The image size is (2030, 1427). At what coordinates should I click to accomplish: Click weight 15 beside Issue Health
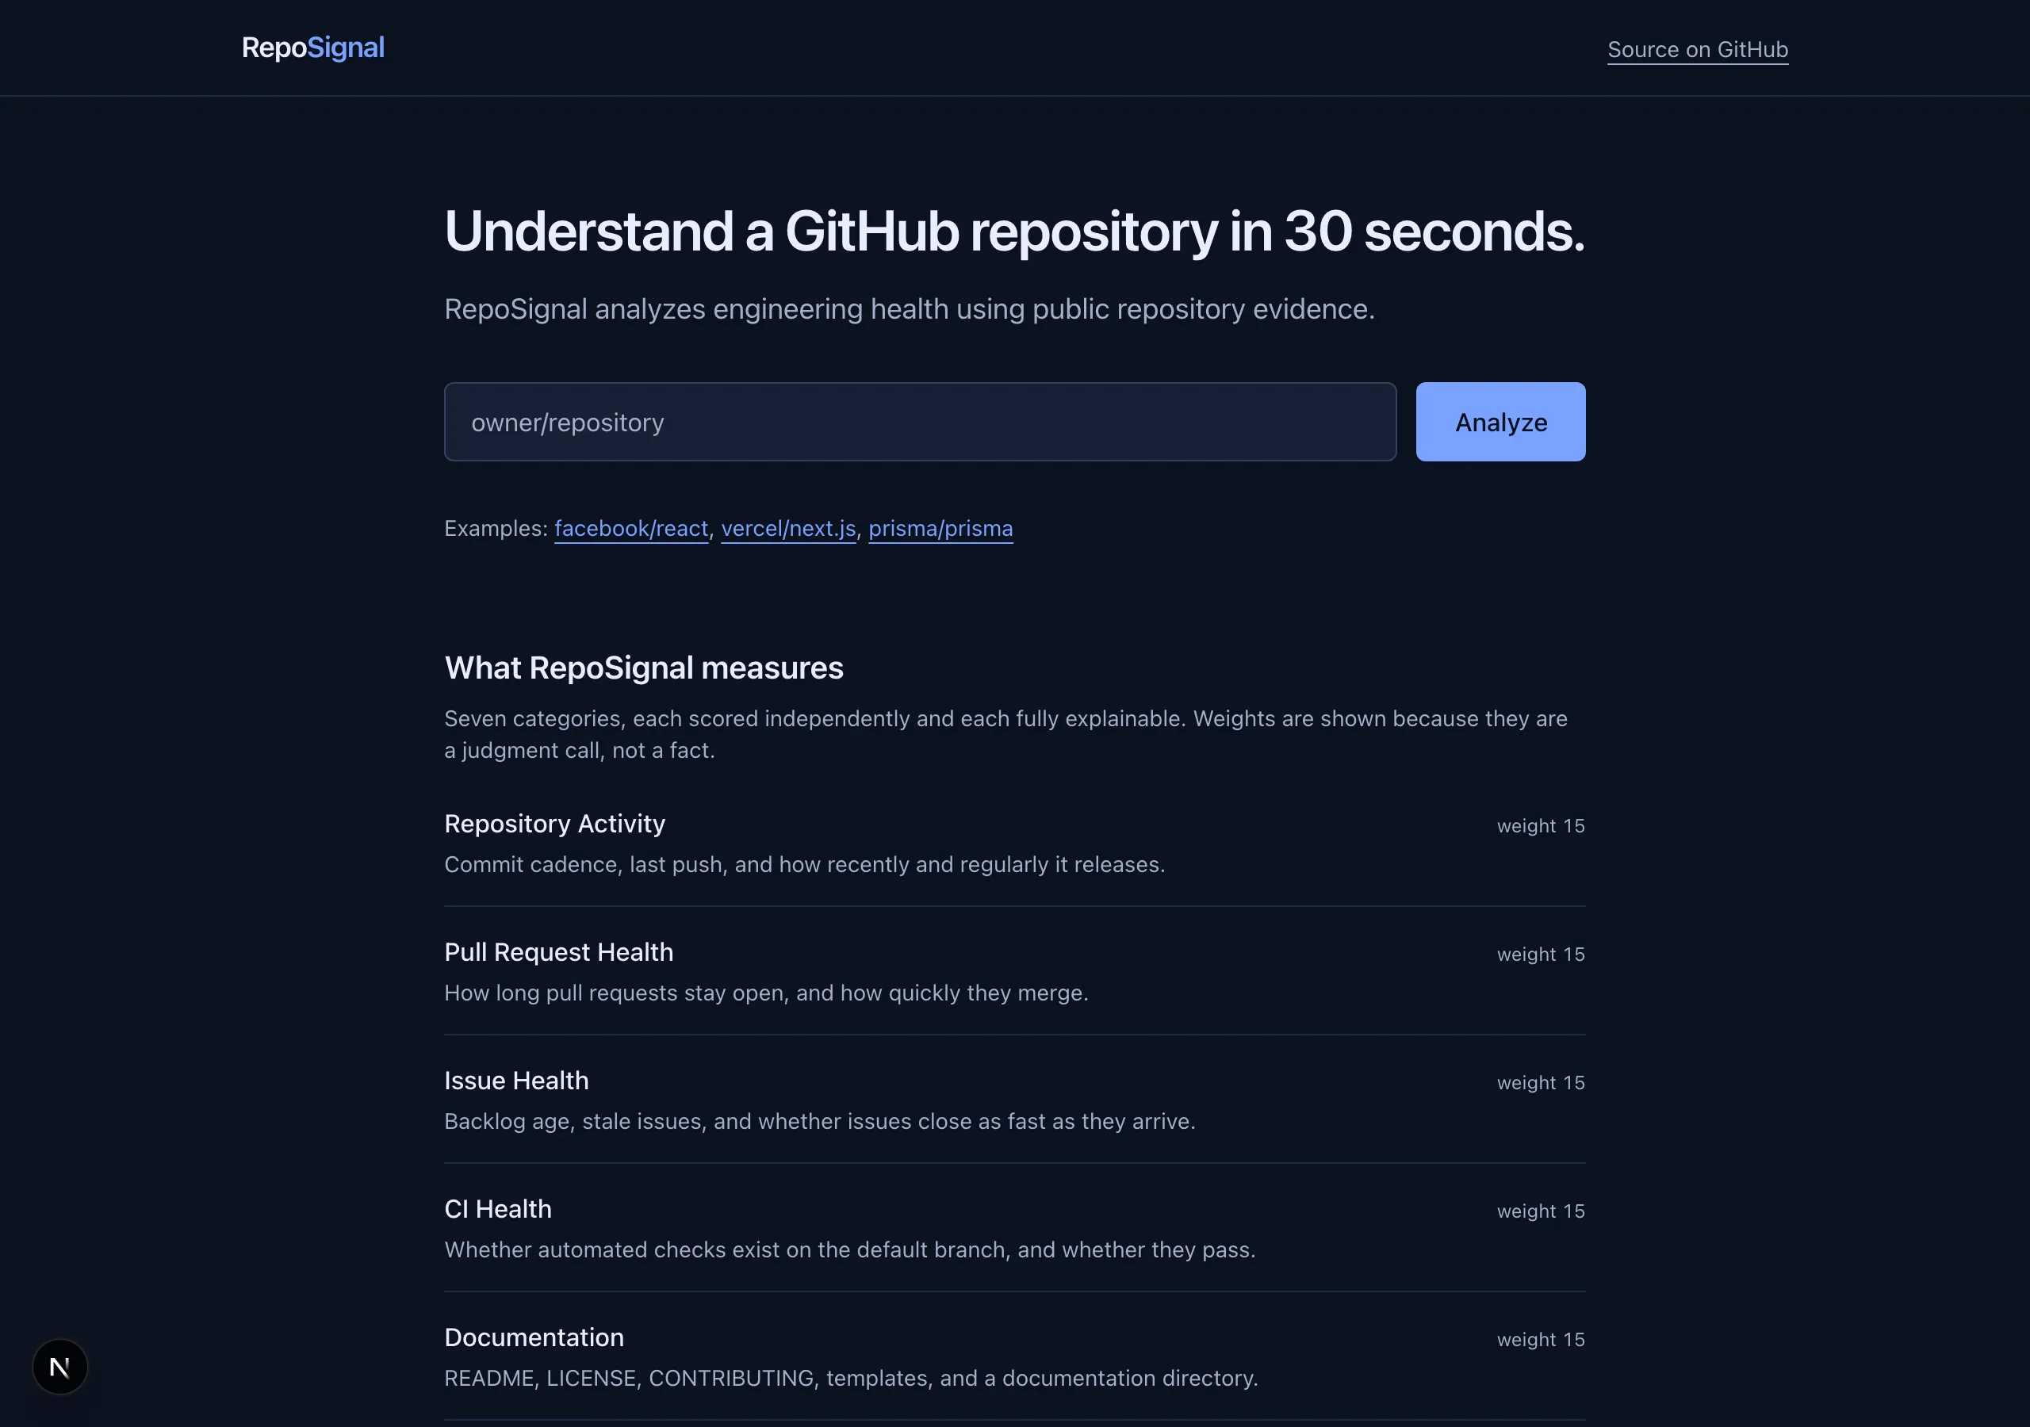point(1540,1082)
